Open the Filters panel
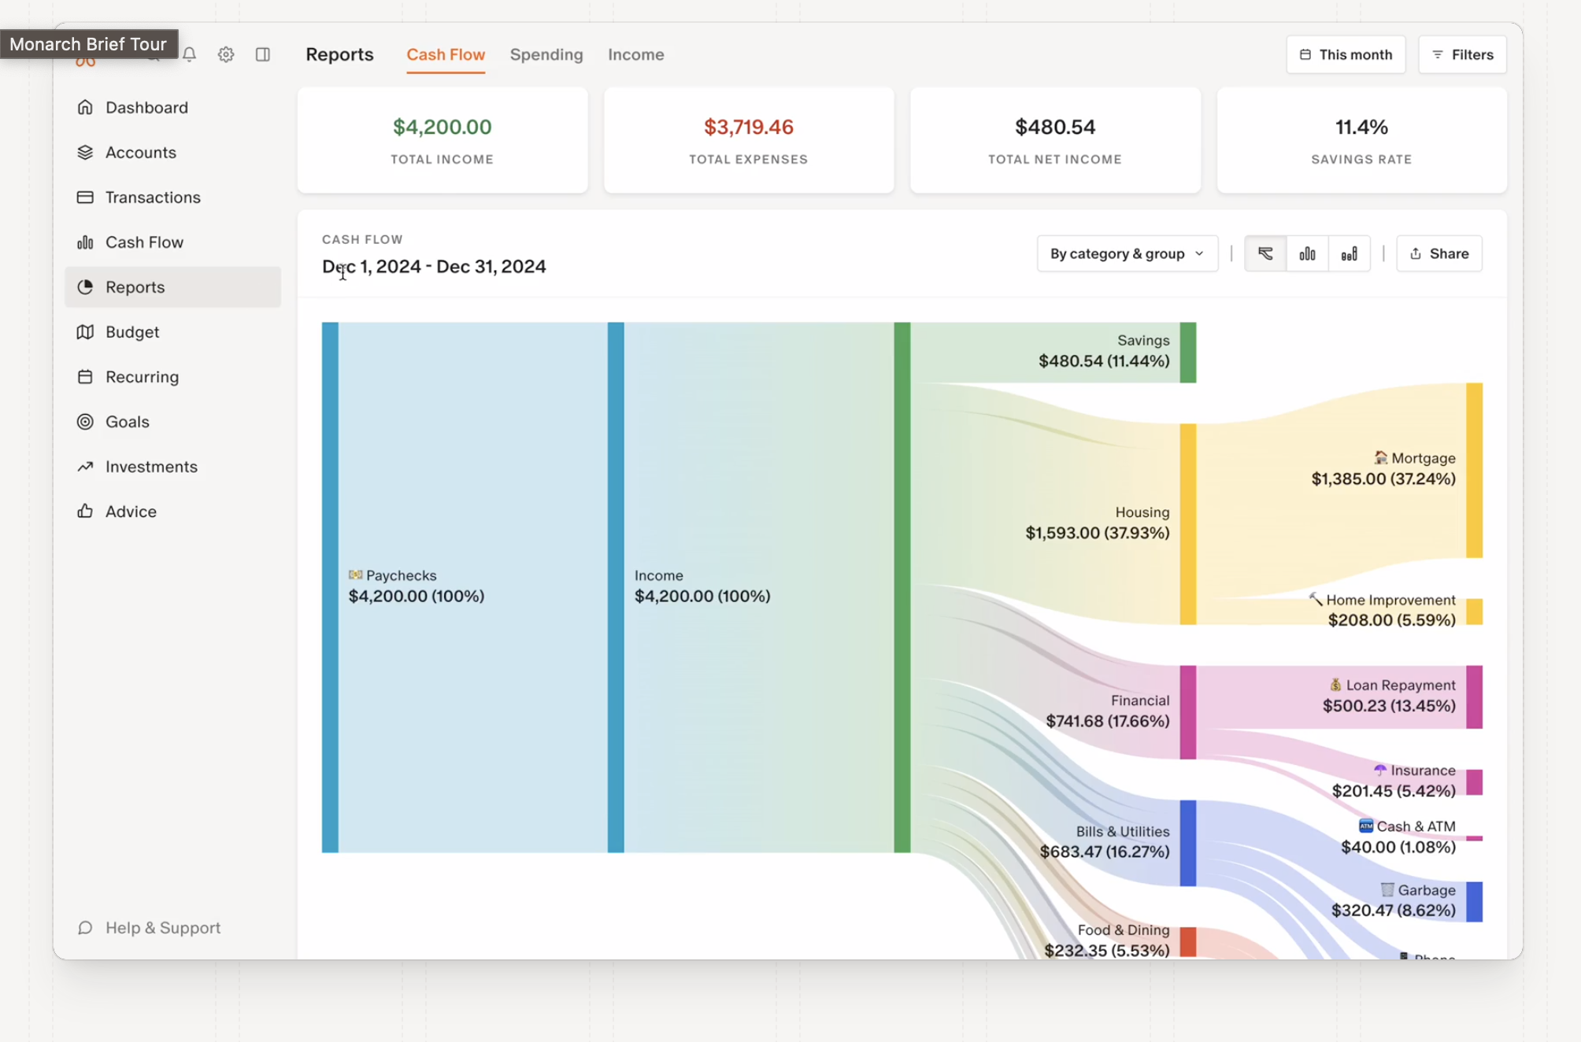 coord(1462,54)
